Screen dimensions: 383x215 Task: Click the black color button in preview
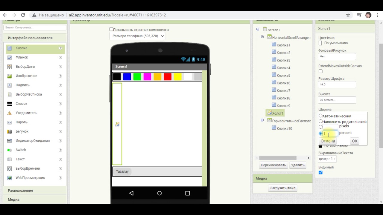point(117,77)
